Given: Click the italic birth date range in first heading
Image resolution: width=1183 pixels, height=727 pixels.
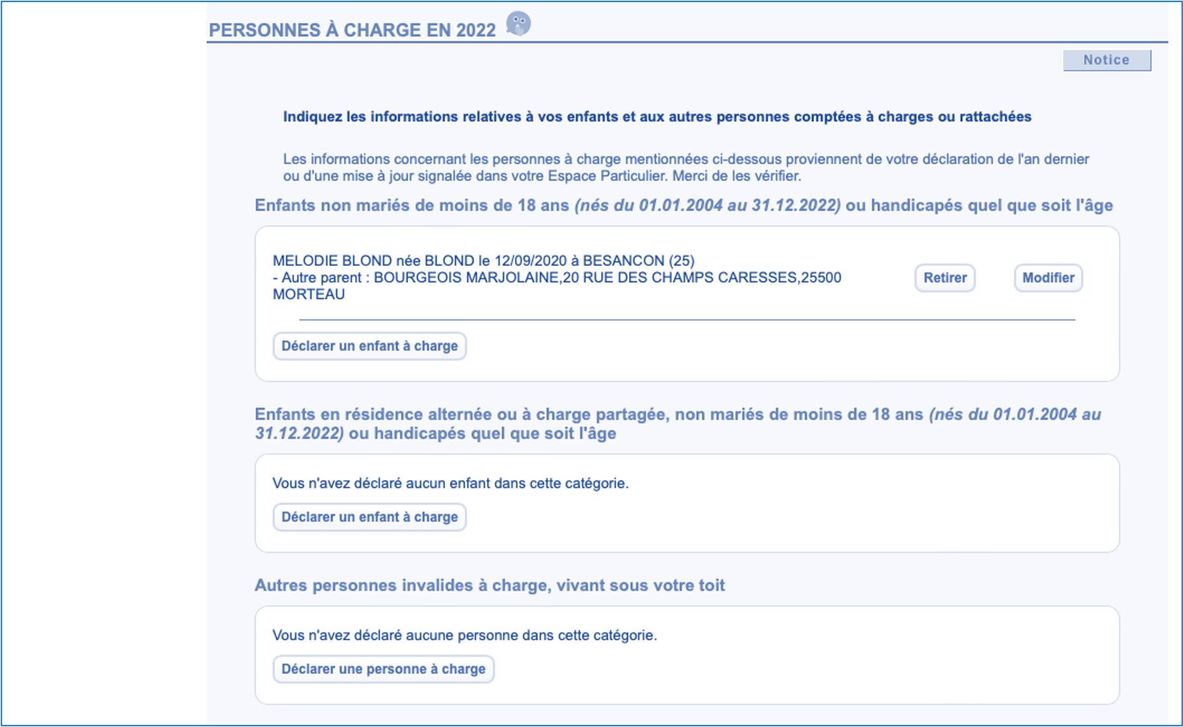Looking at the screenshot, I should [708, 205].
